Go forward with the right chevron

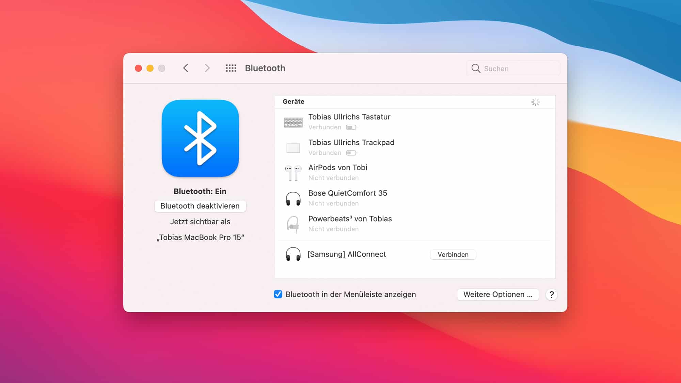coord(207,68)
